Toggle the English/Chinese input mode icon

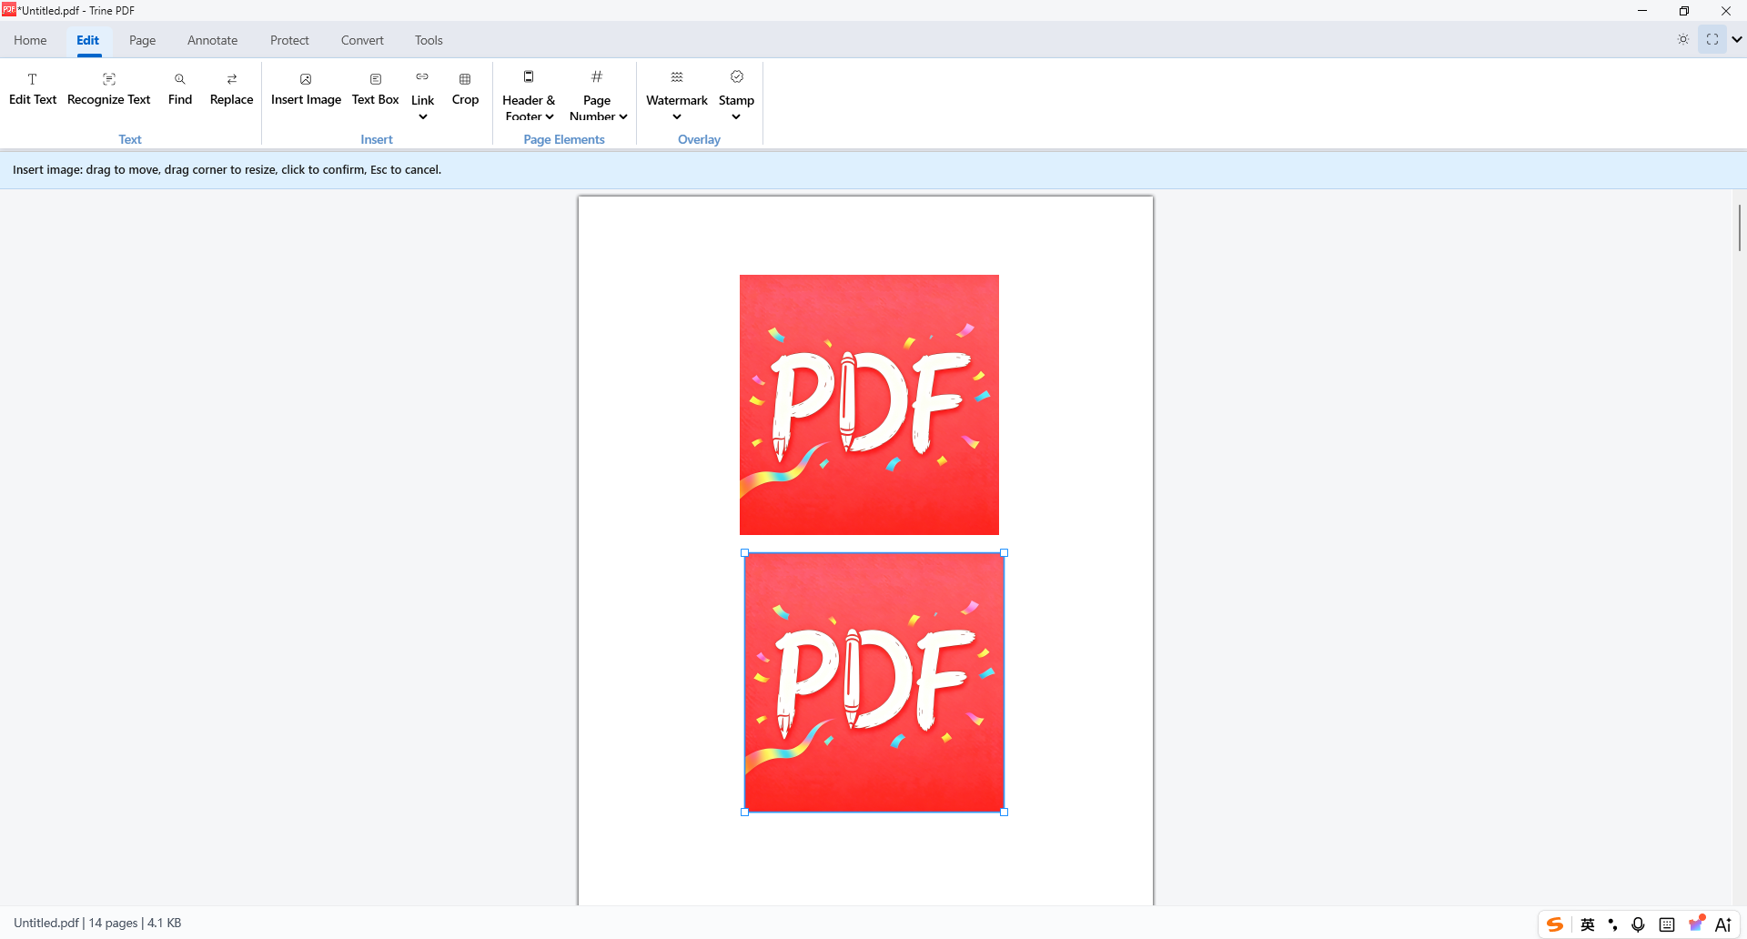tap(1588, 924)
